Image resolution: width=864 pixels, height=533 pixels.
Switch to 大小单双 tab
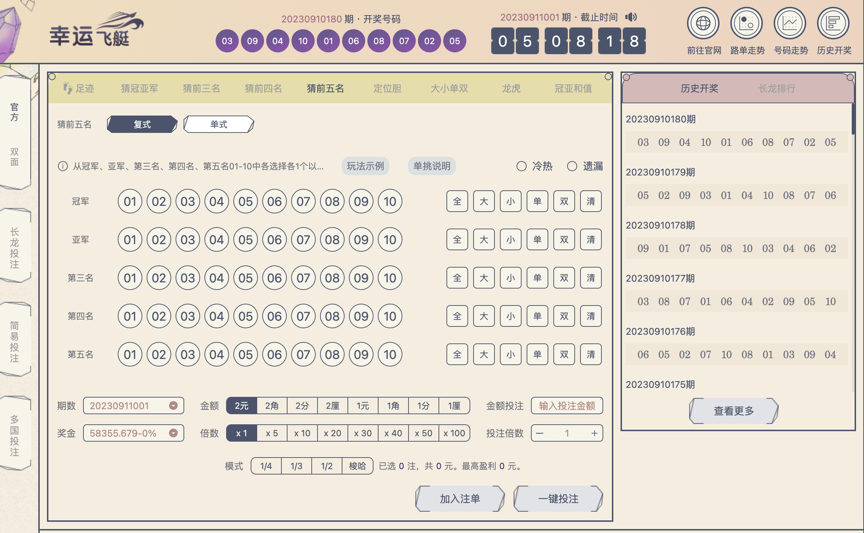[449, 88]
